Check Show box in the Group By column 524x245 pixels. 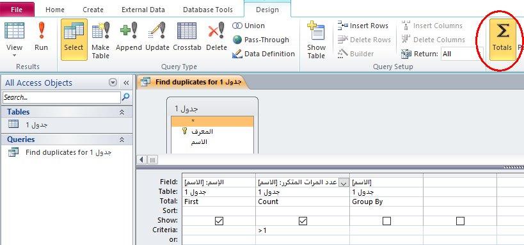386,221
